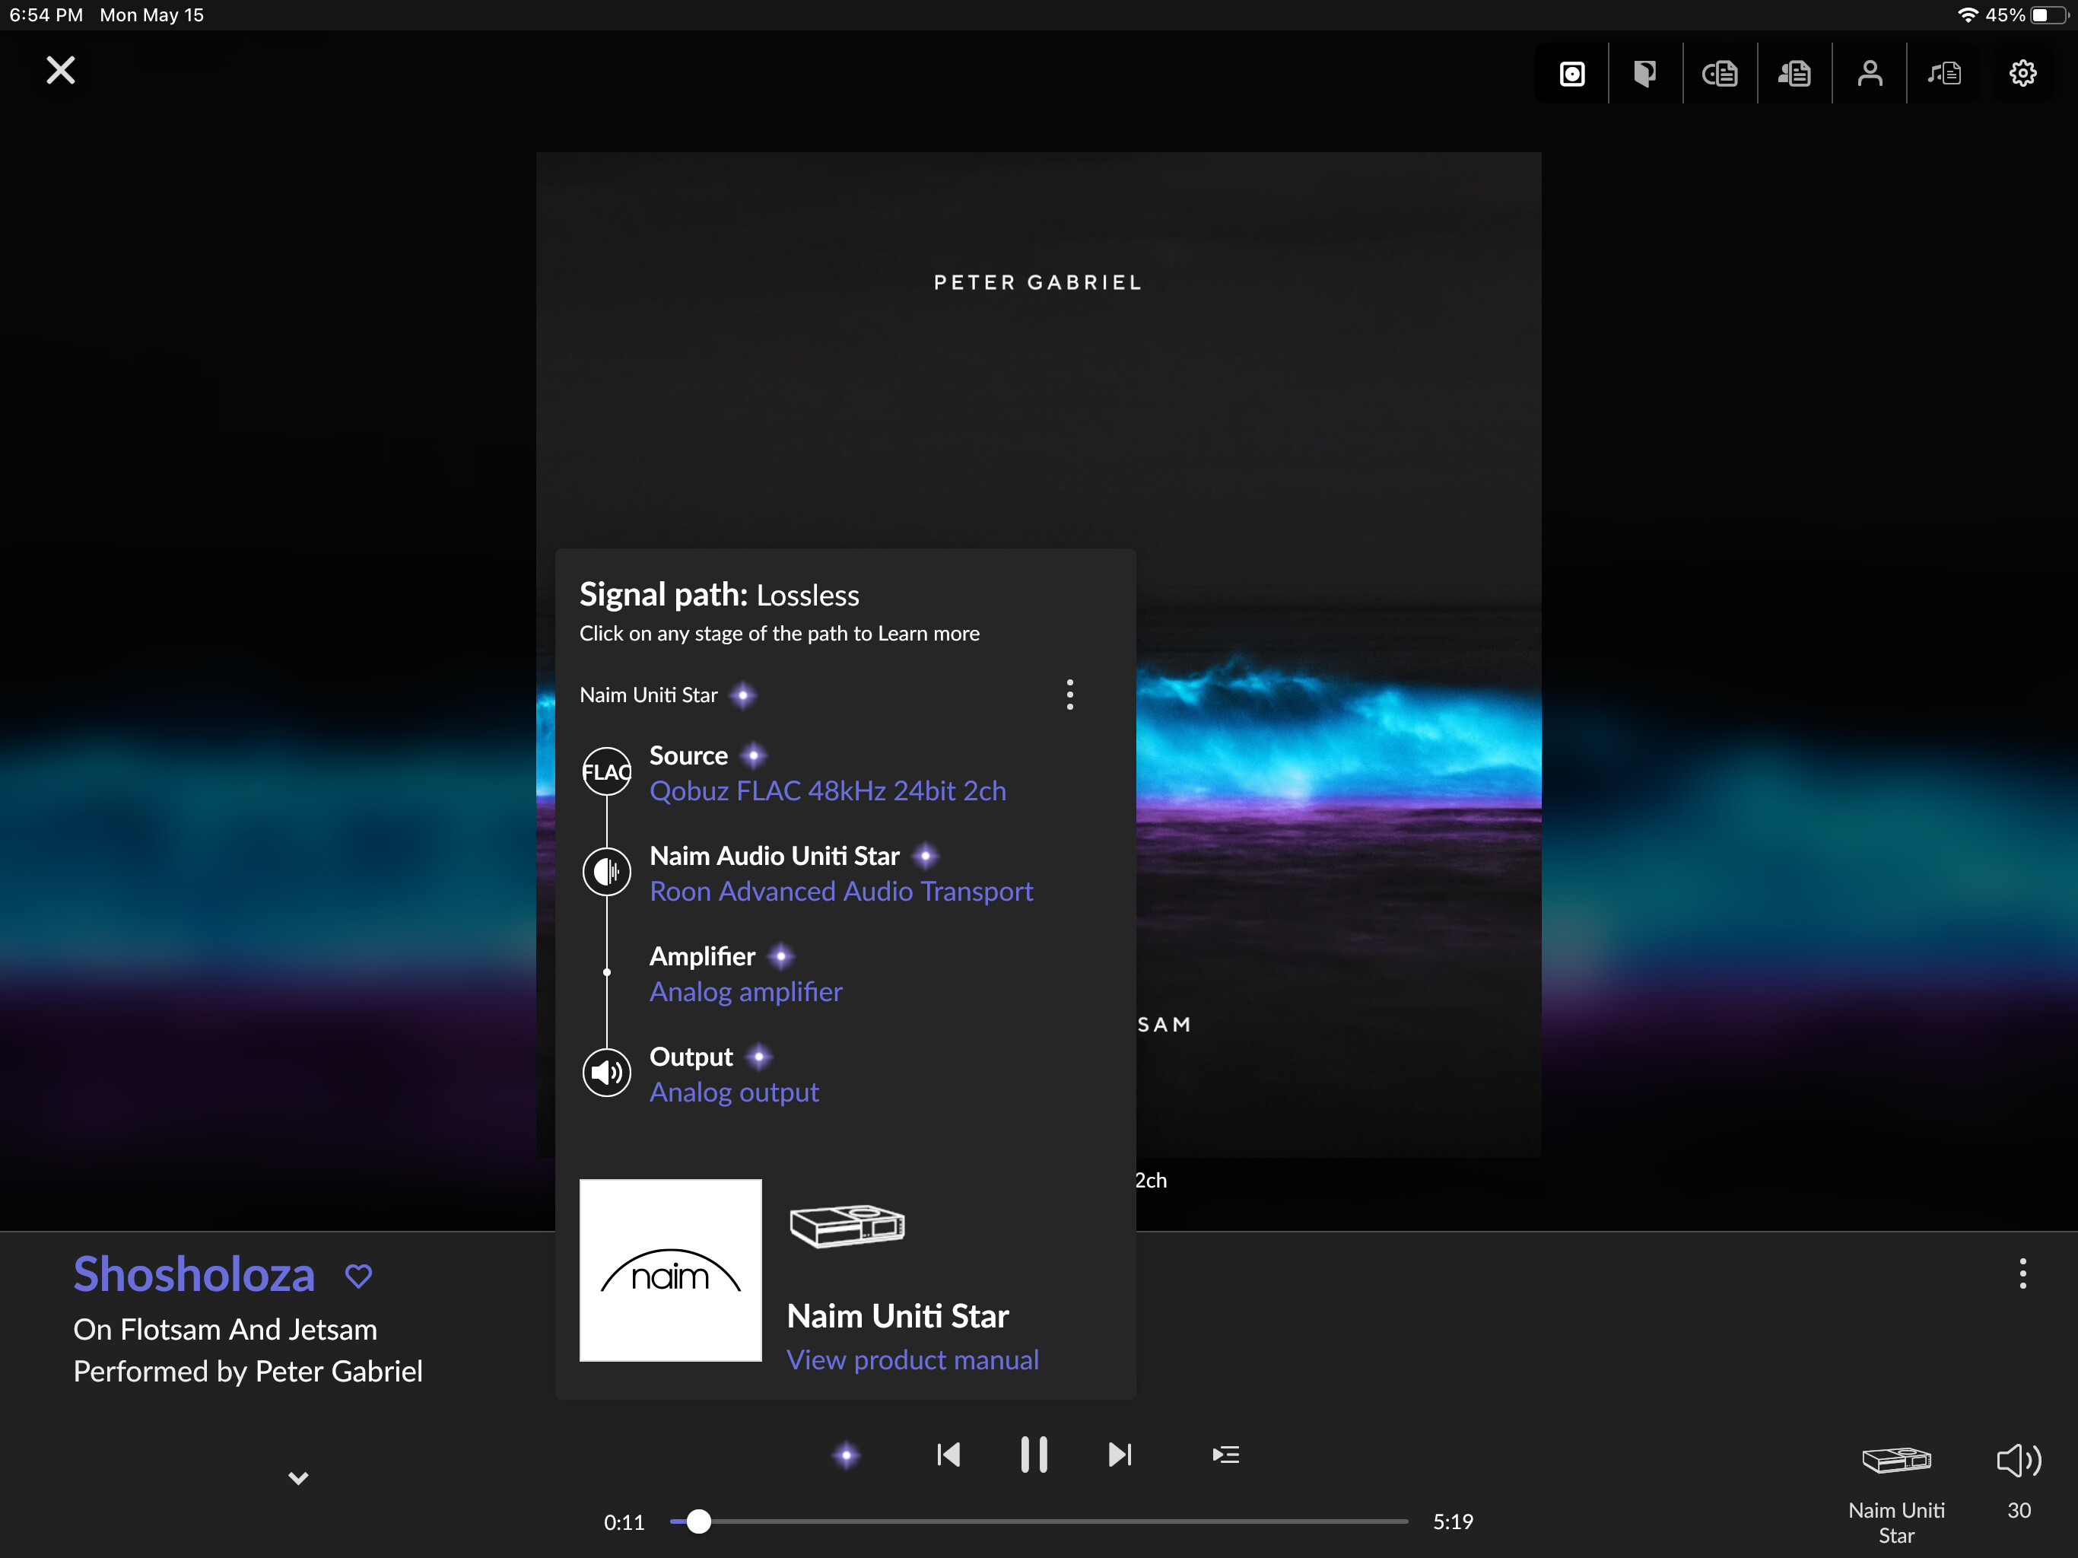2078x1558 pixels.
Task: Skip to the previous track
Action: tap(948, 1455)
